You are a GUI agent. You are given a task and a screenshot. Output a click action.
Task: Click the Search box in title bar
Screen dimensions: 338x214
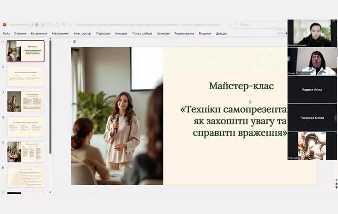pos(259,24)
